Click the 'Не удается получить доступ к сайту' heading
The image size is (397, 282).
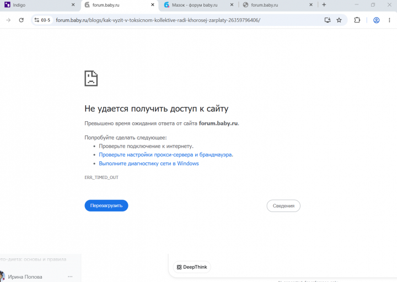coord(157,109)
